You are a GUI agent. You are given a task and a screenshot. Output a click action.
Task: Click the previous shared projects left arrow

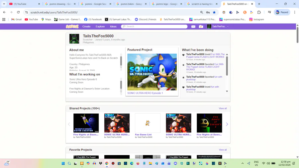click(x=69, y=124)
